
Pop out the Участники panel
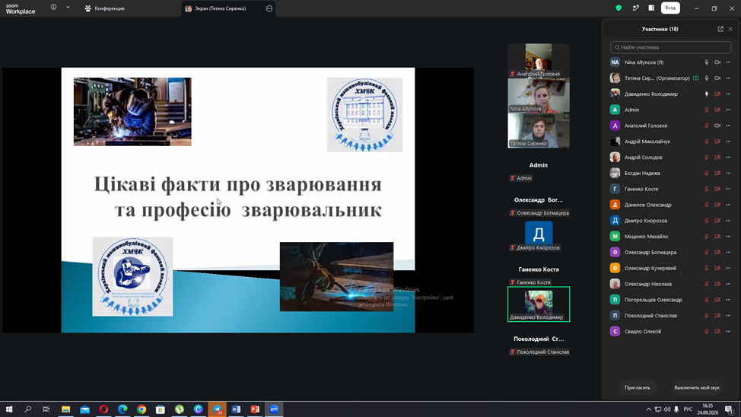click(720, 29)
